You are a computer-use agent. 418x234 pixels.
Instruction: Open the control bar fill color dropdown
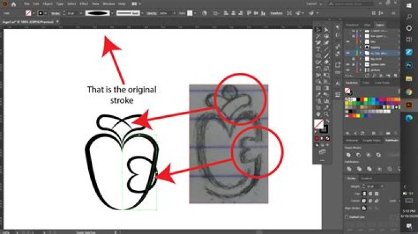click(34, 13)
